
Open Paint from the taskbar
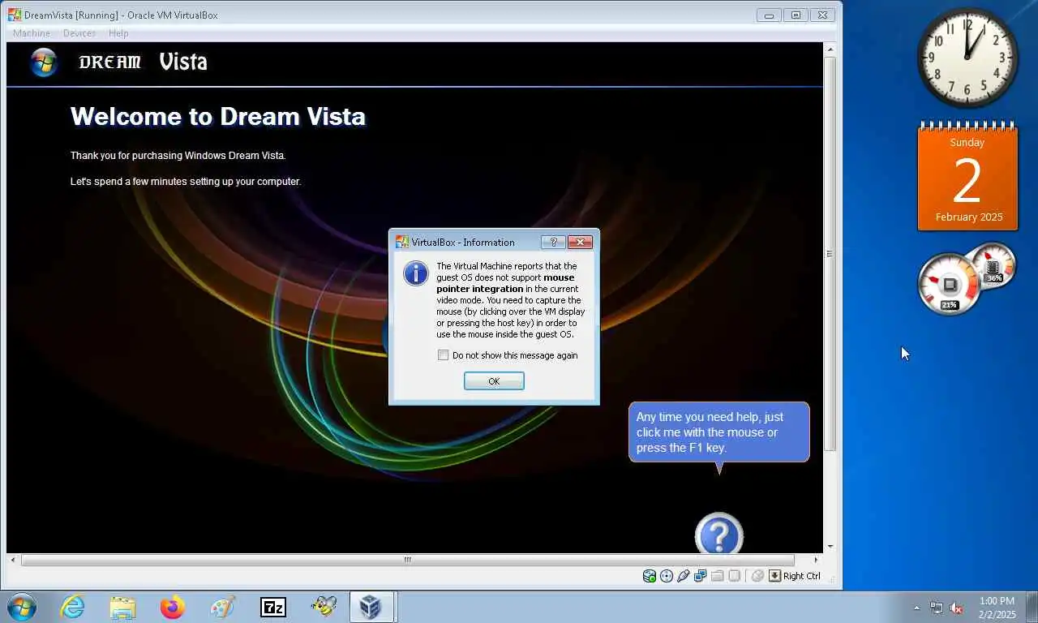tap(222, 607)
